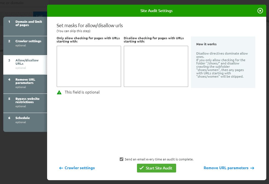Screen dimensions: 269x184
Task: Go back via Crawler settings link
Action: [x=77, y=168]
